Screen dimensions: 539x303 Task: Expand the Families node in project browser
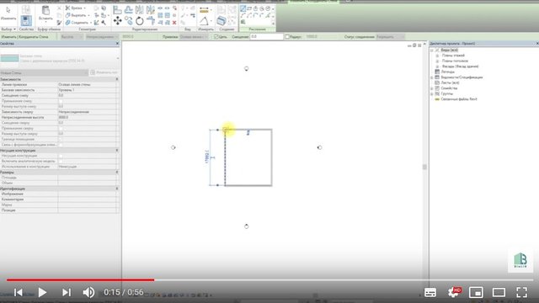[x=432, y=88]
